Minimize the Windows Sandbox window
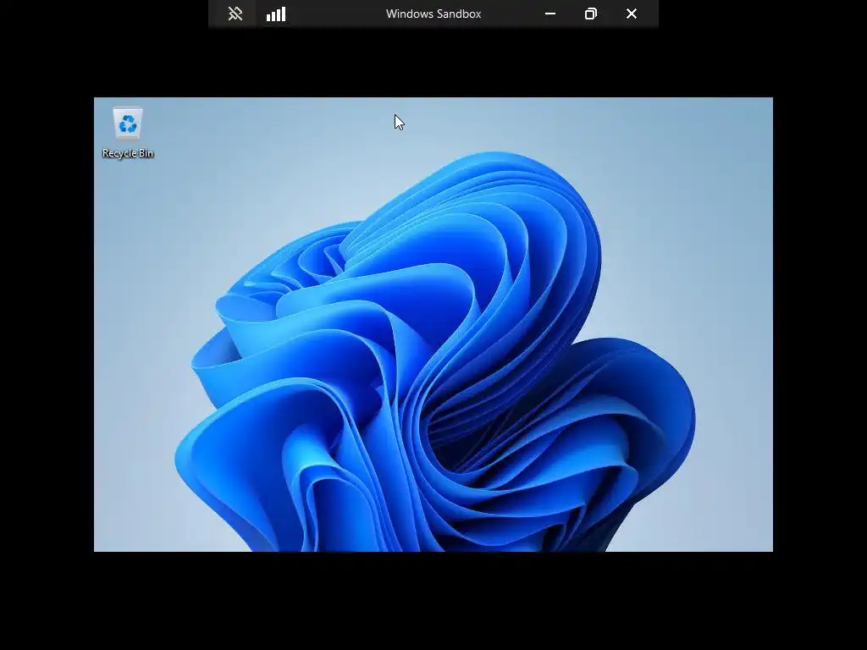Image resolution: width=867 pixels, height=650 pixels. point(550,14)
